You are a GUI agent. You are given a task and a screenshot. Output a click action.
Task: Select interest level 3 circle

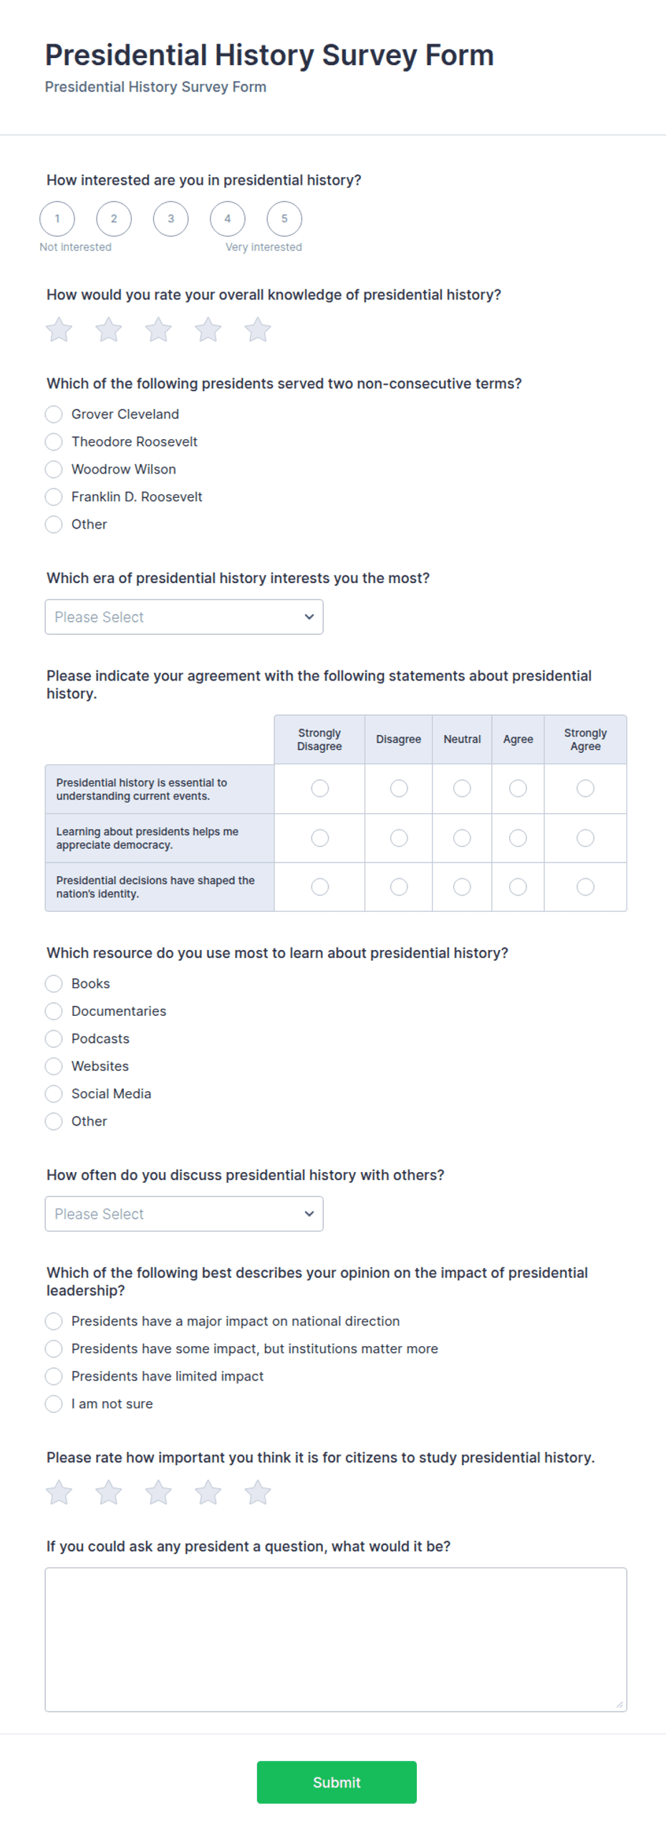[x=170, y=219]
